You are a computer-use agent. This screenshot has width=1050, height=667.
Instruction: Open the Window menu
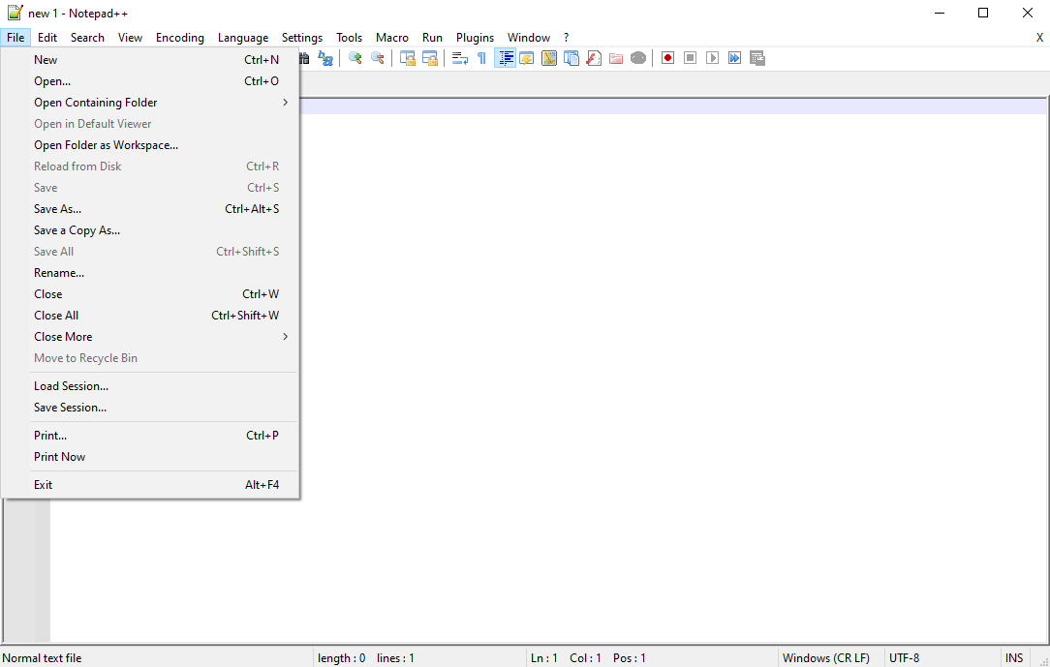tap(528, 38)
